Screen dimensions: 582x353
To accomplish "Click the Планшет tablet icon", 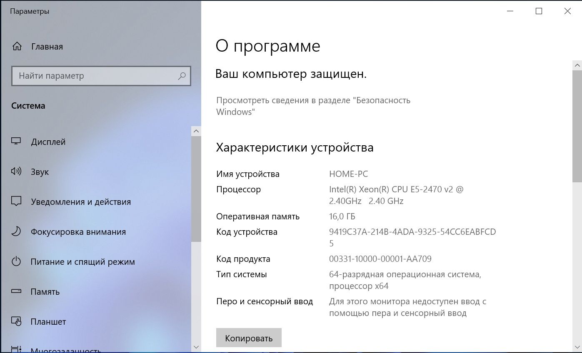I will pyautogui.click(x=16, y=321).
